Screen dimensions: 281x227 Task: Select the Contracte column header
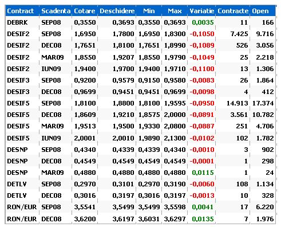[233, 11]
